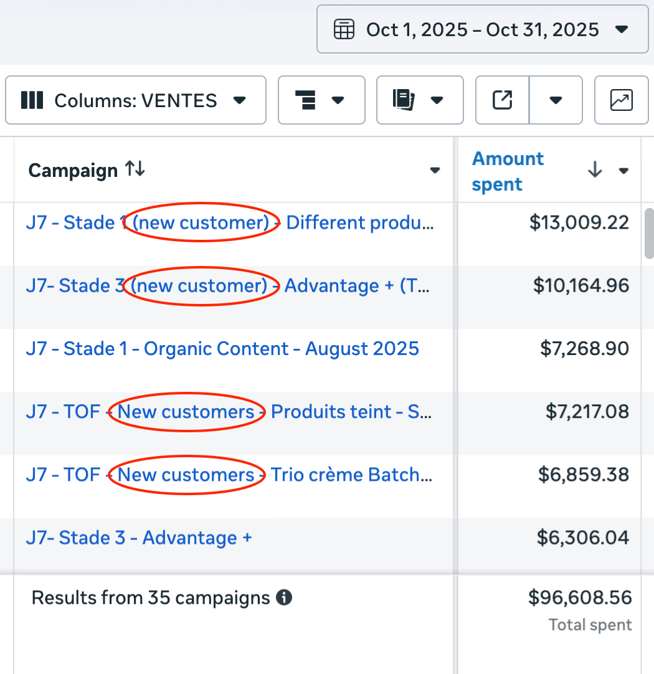The width and height of the screenshot is (654, 674).
Task: Click the info icon beside 35 campaigns
Action: pos(284,598)
